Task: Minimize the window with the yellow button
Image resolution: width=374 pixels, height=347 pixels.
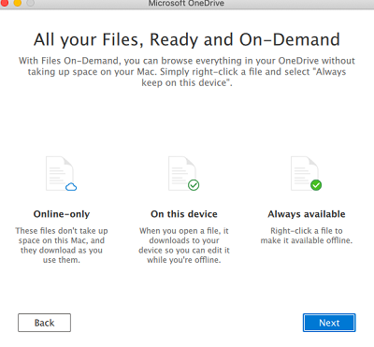Action: point(18,3)
